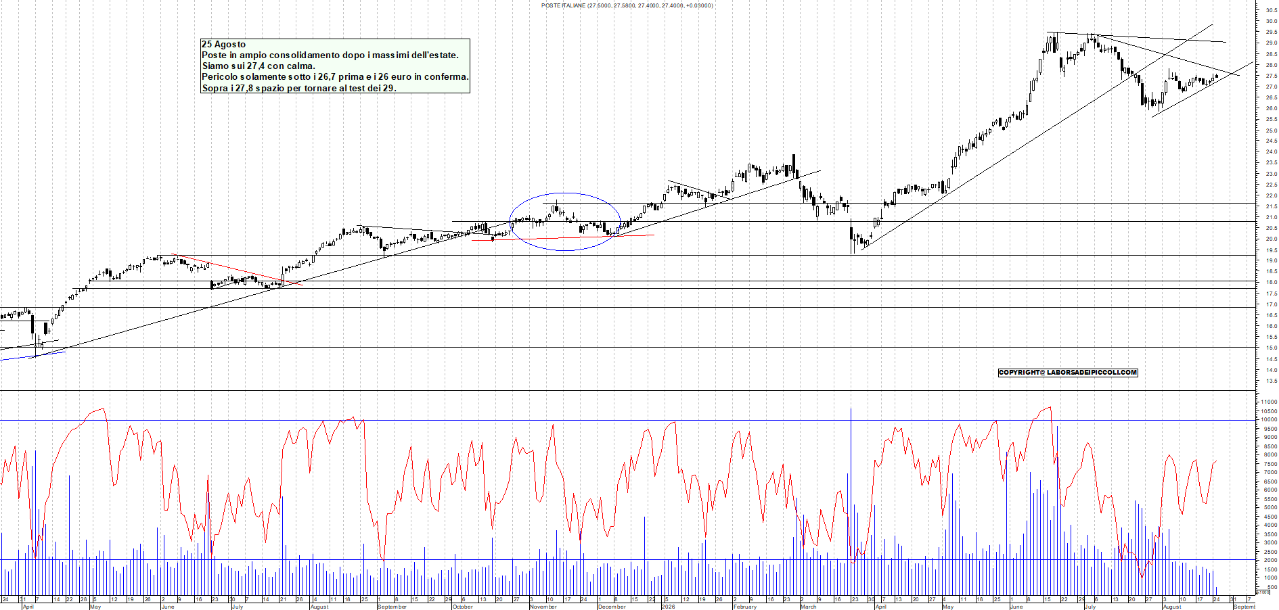Select the line 'Siamo sui 27,4 con calma.'
The height and width of the screenshot is (610, 1279).
pyautogui.click(x=259, y=66)
